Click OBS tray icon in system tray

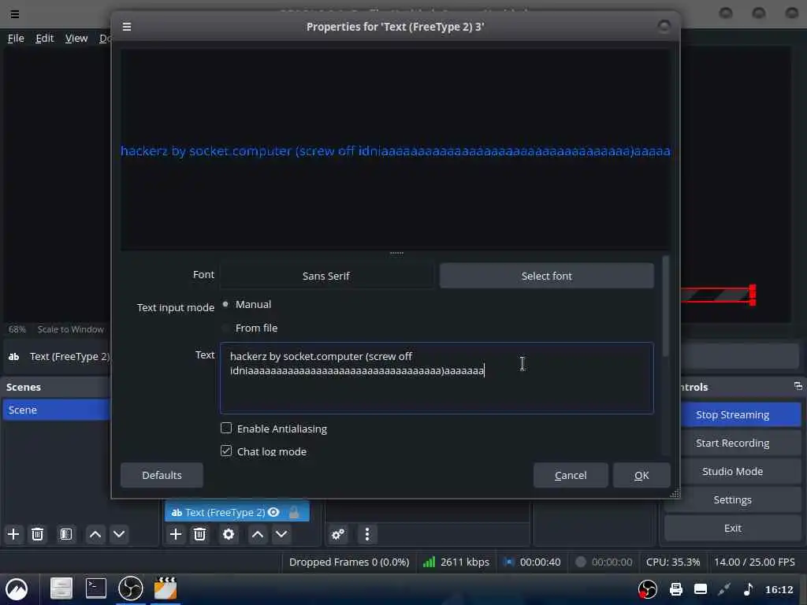click(x=648, y=589)
